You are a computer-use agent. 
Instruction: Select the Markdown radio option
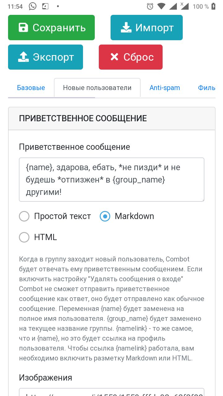click(105, 216)
